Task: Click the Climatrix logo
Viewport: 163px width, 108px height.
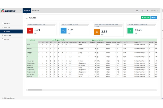Action: [x=8, y=11]
